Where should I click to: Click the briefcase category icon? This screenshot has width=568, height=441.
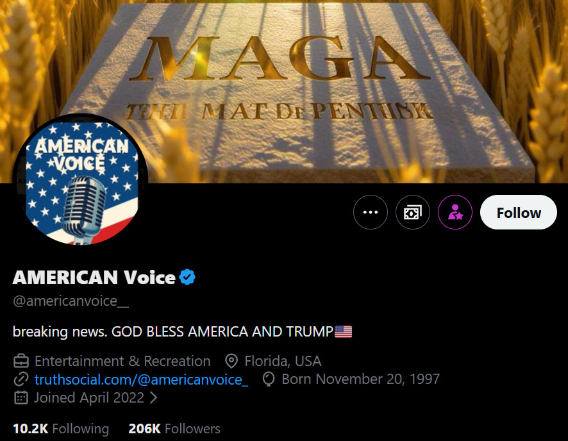[x=21, y=361]
